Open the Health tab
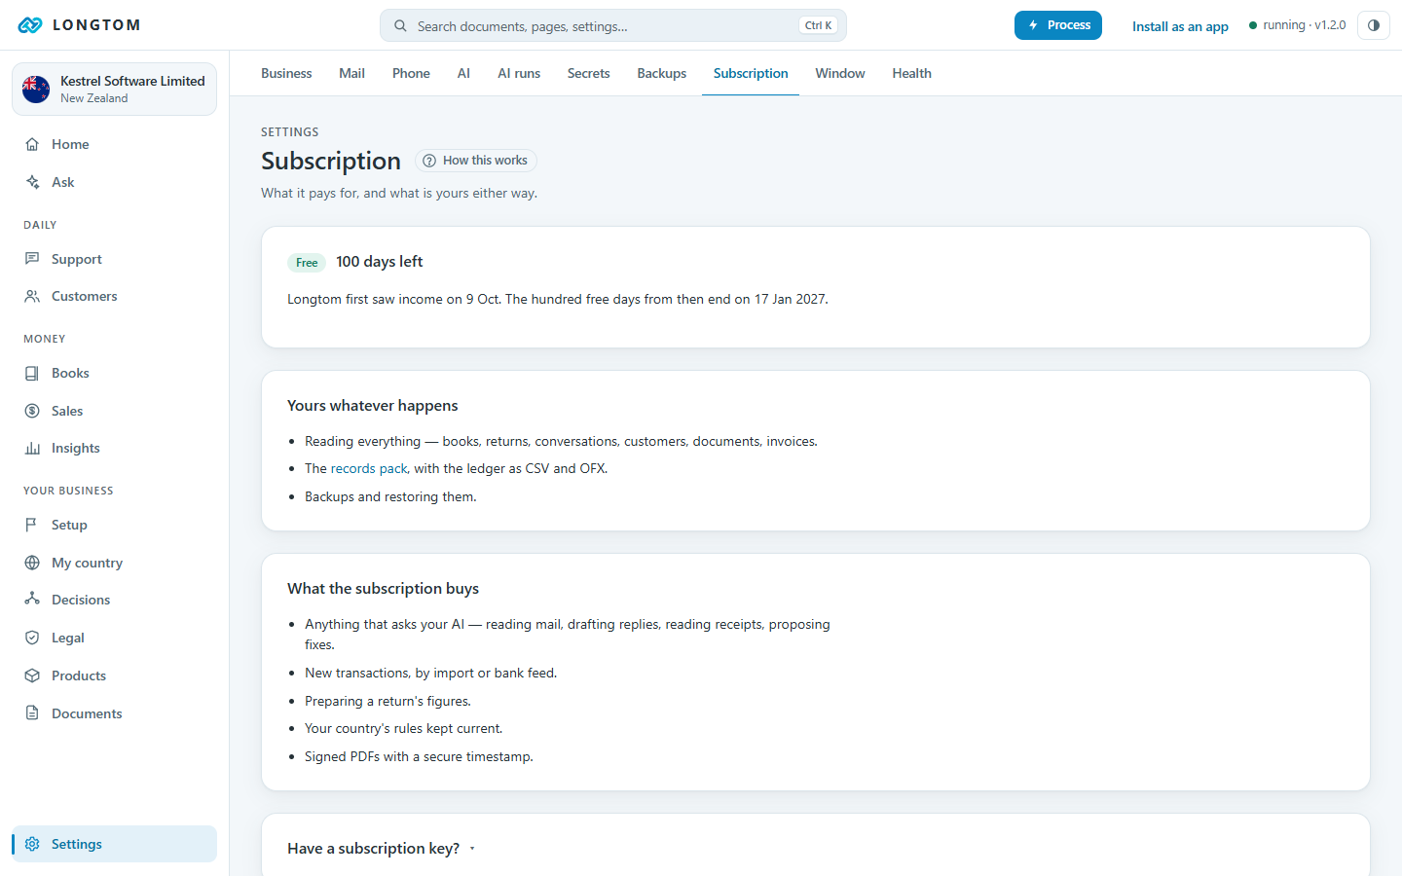This screenshot has width=1402, height=876. click(x=912, y=73)
